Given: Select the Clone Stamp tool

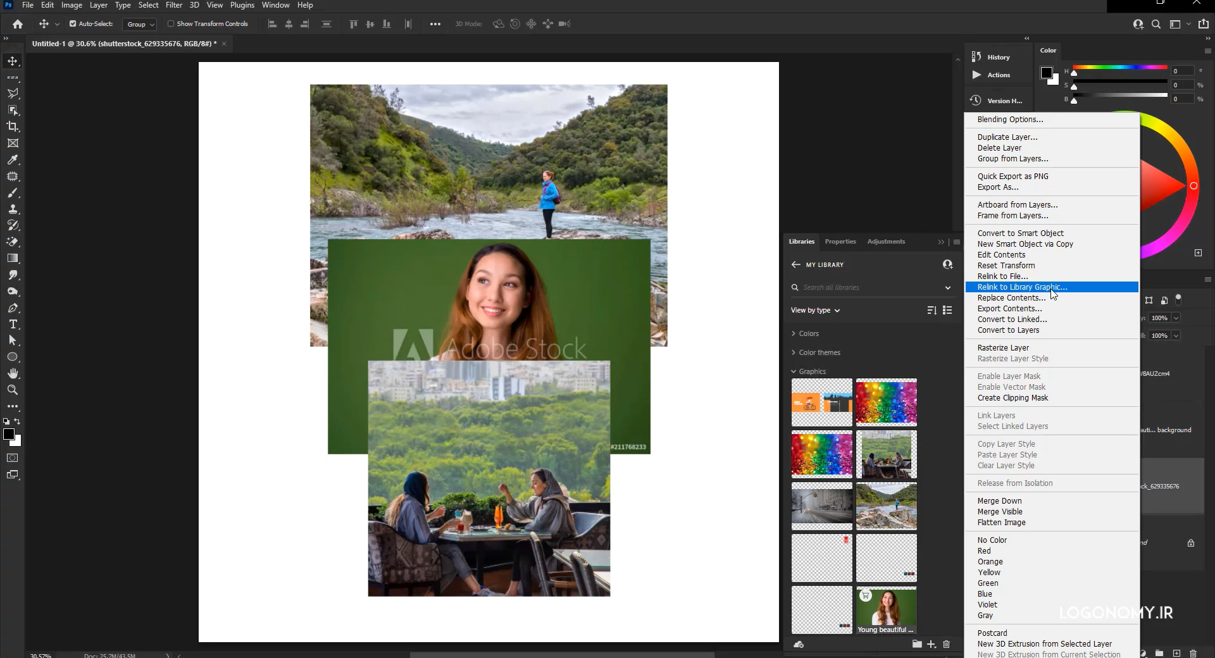Looking at the screenshot, I should coord(13,209).
